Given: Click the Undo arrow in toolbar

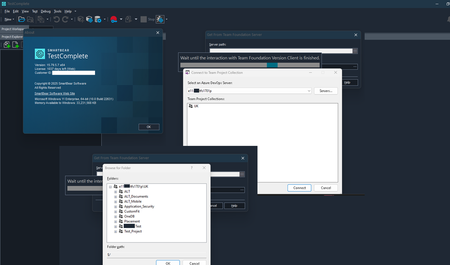Looking at the screenshot, I should 56,19.
